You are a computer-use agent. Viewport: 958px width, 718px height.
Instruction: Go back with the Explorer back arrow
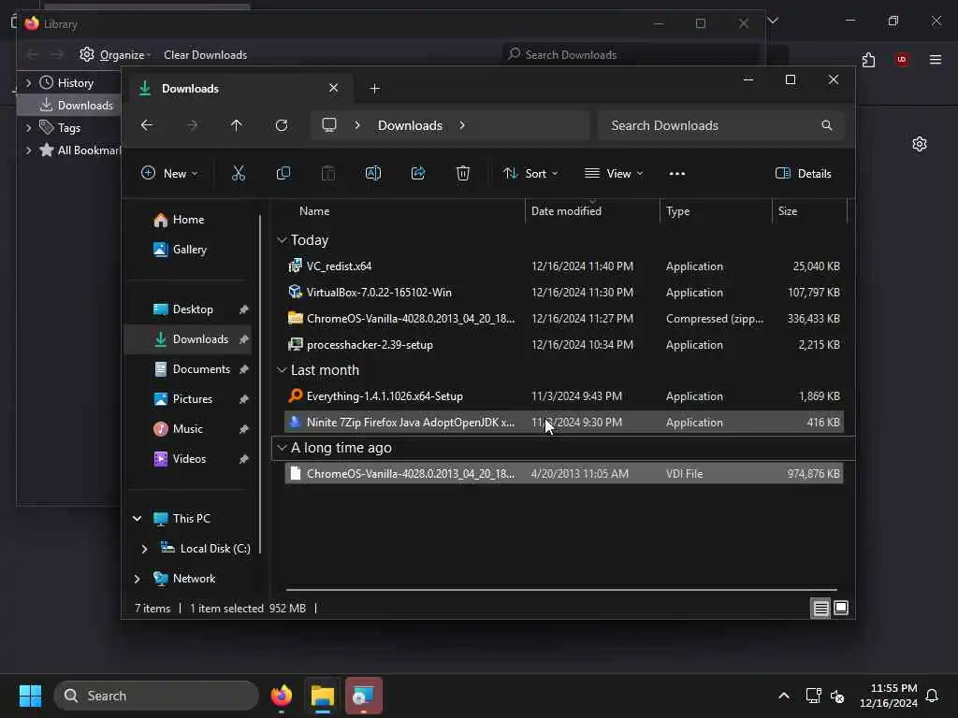point(147,125)
